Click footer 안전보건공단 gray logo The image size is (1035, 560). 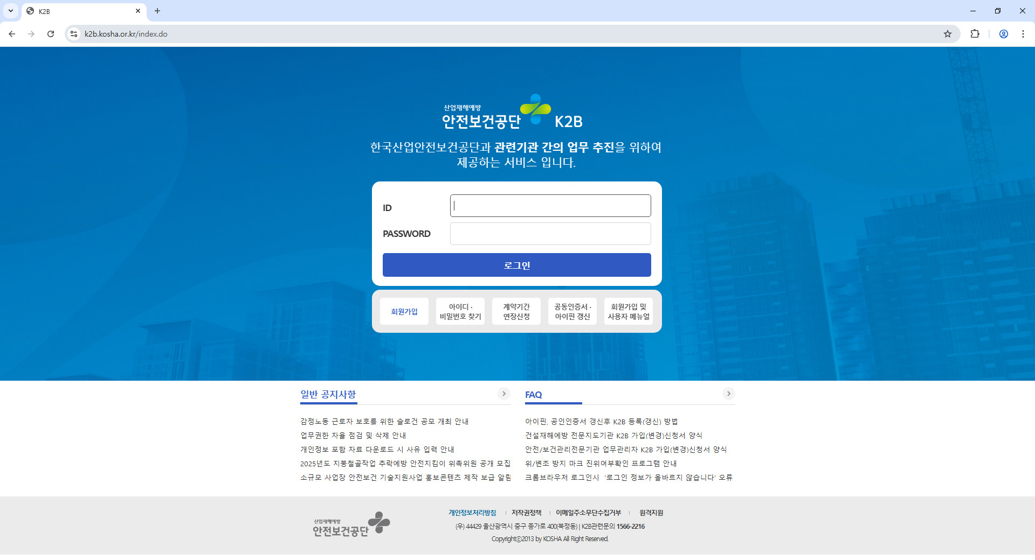(351, 524)
